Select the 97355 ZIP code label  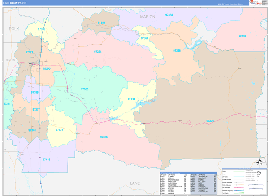85,89
